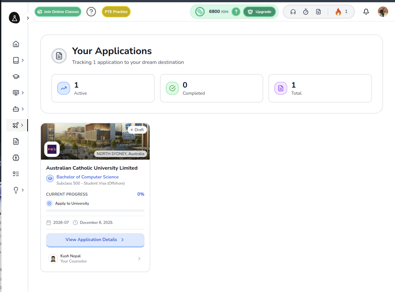Click the fire streak icon

(x=338, y=12)
